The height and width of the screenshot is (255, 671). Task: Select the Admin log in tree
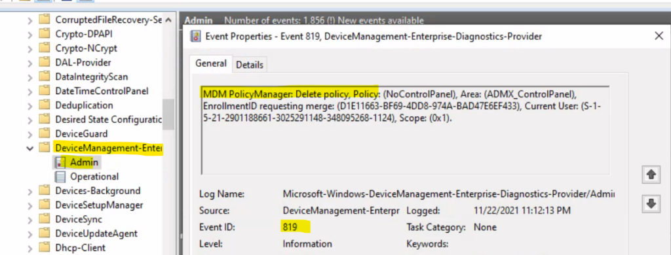pos(85,162)
